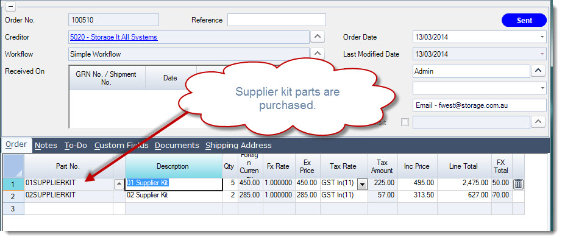Click inc price 313.50
The height and width of the screenshot is (240, 562).
point(417,196)
